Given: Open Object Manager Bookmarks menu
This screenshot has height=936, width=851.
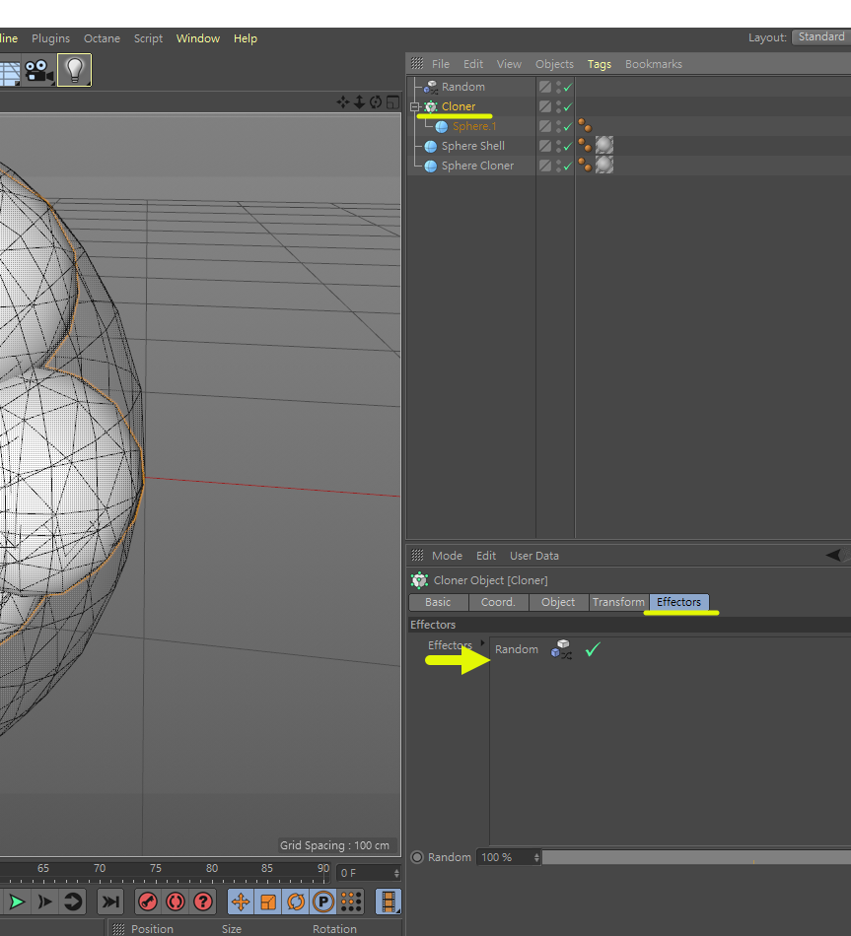Looking at the screenshot, I should pos(654,64).
